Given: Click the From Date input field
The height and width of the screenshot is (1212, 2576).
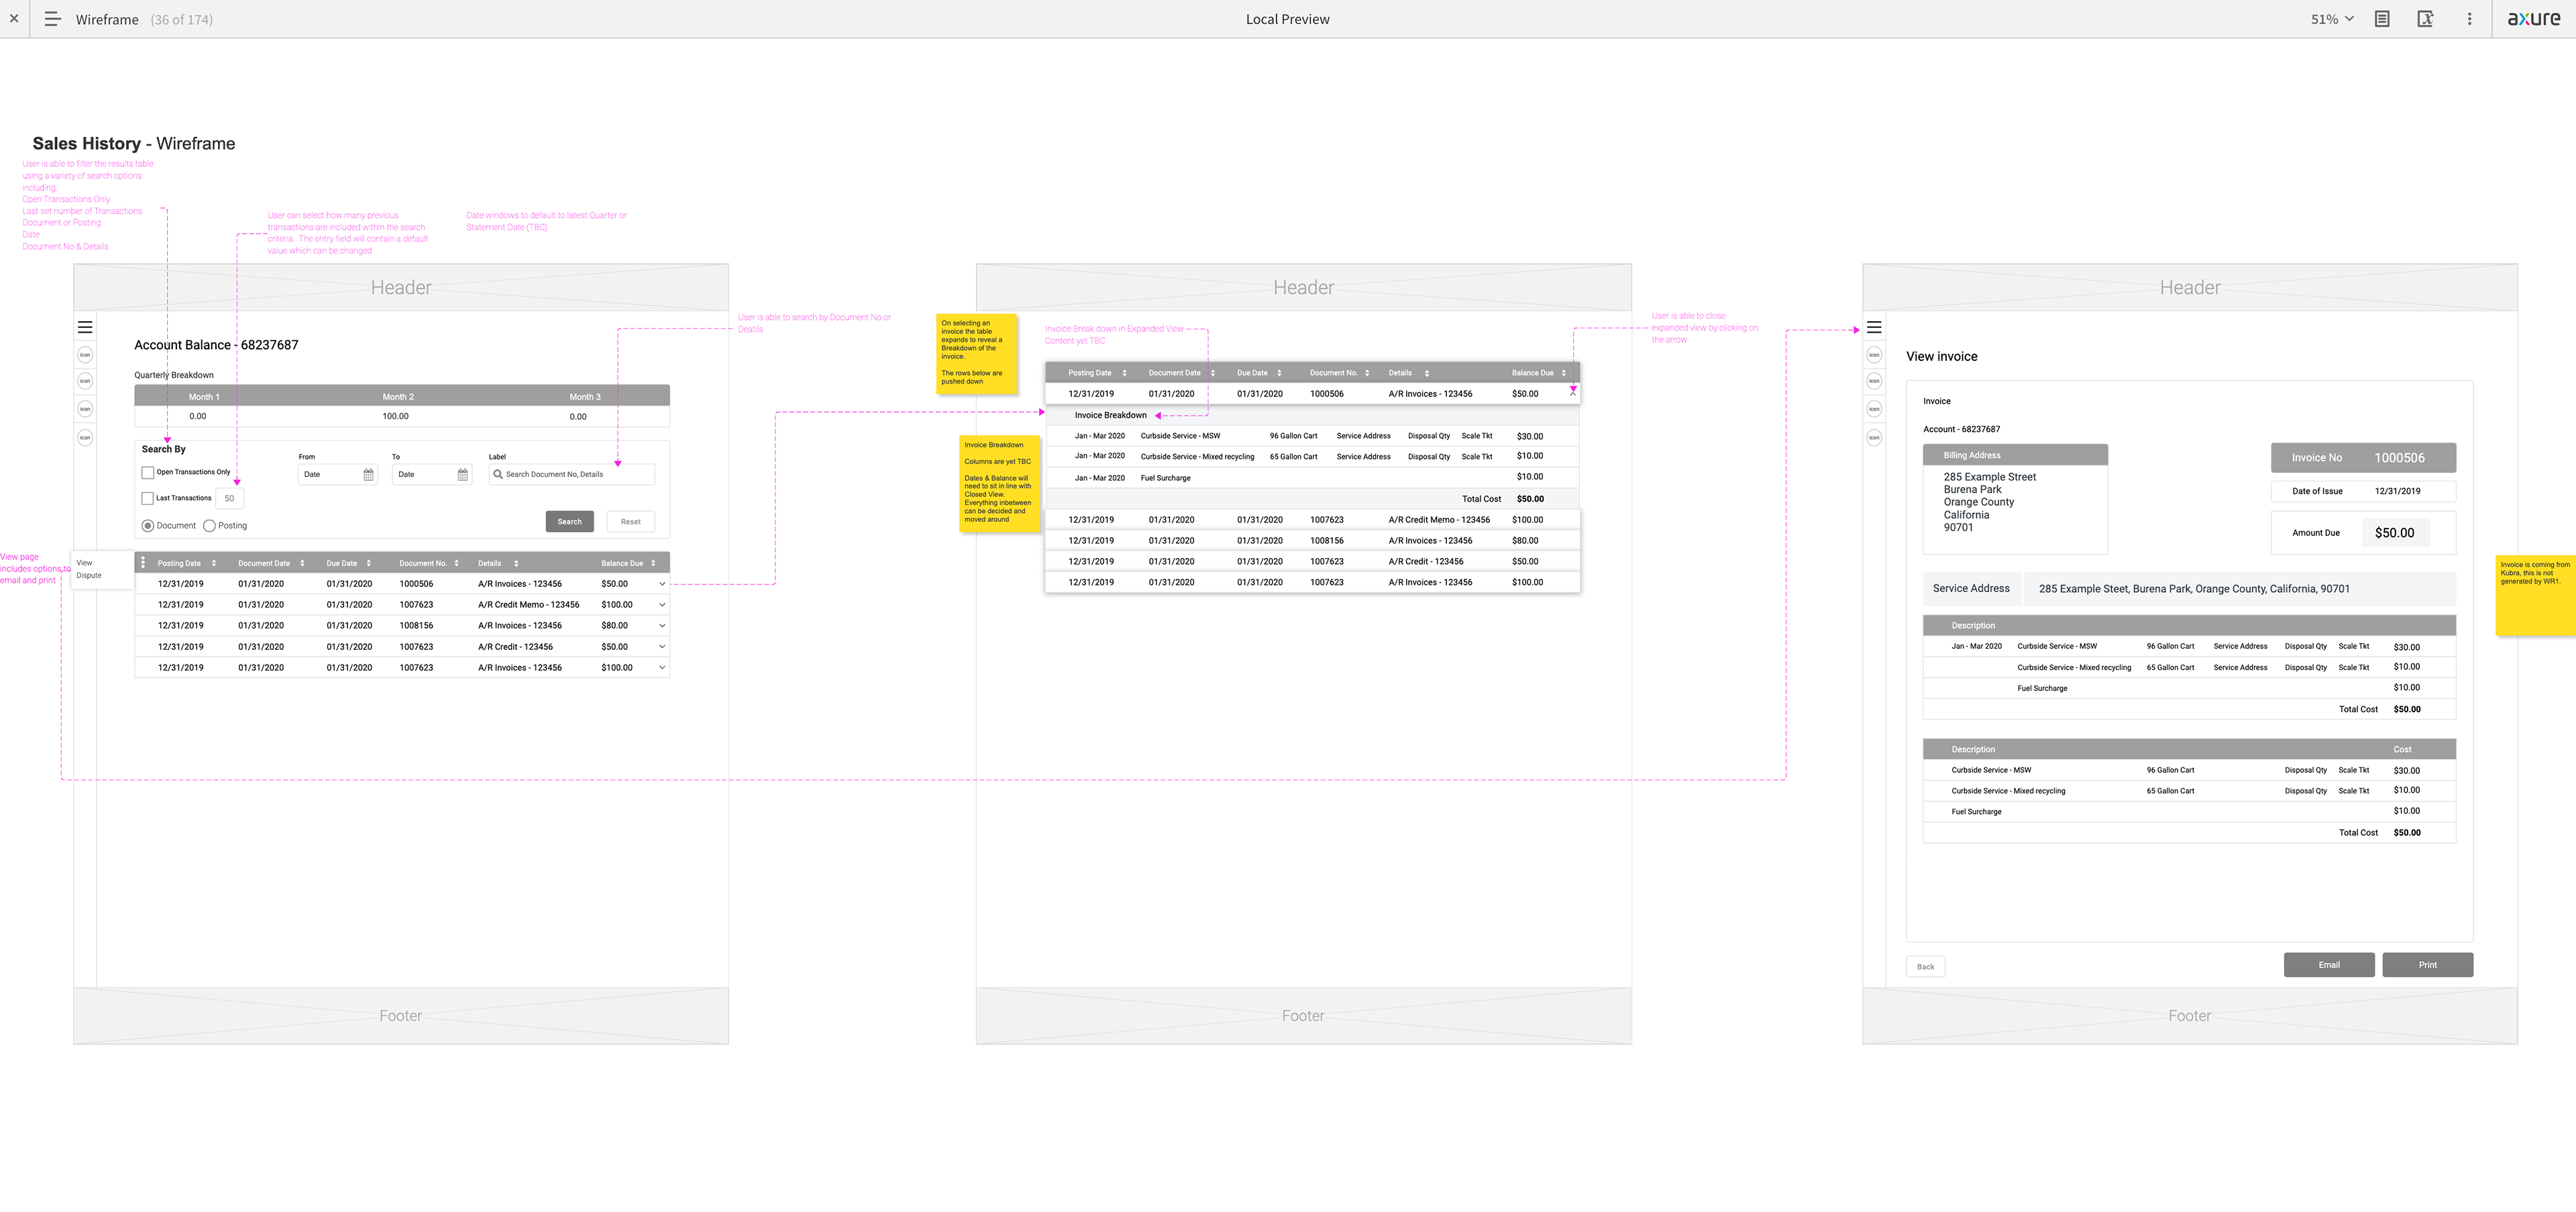Looking at the screenshot, I should click(337, 475).
